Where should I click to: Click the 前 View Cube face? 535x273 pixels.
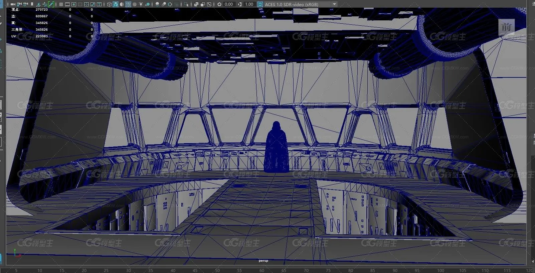click(x=506, y=27)
